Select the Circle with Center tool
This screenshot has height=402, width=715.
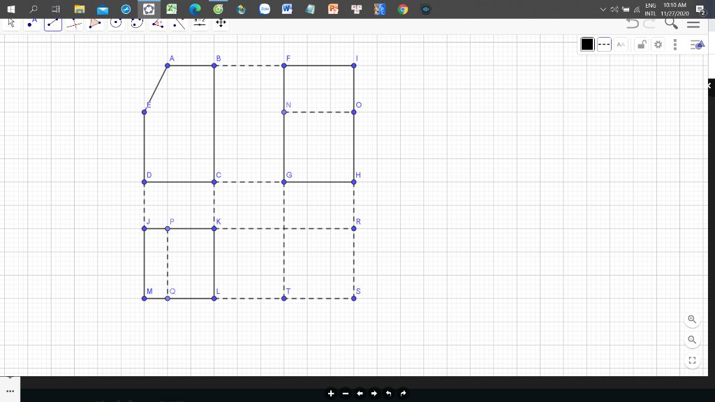[116, 23]
